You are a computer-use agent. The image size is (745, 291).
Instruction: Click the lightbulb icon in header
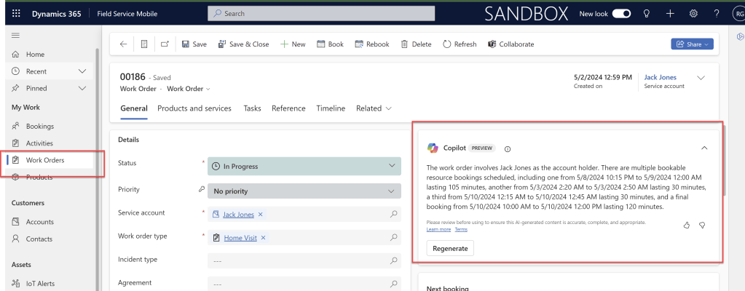click(646, 13)
